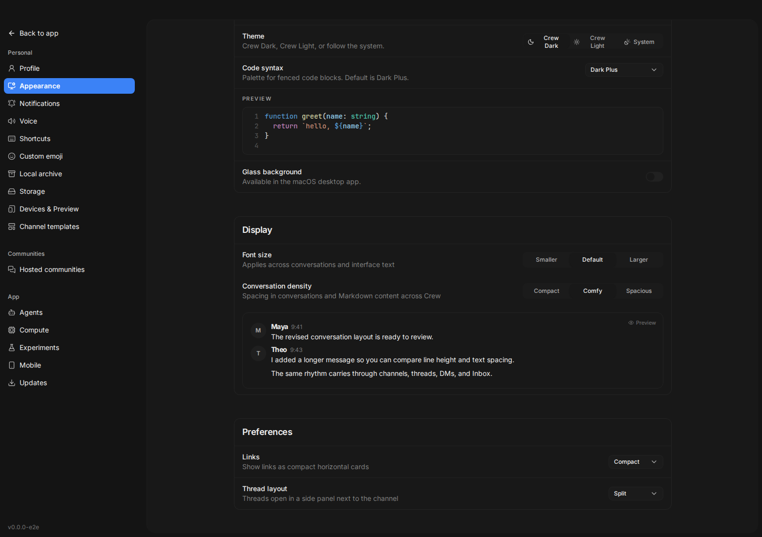Select the Smaller font size button
Viewport: 762px width, 537px height.
(546, 260)
